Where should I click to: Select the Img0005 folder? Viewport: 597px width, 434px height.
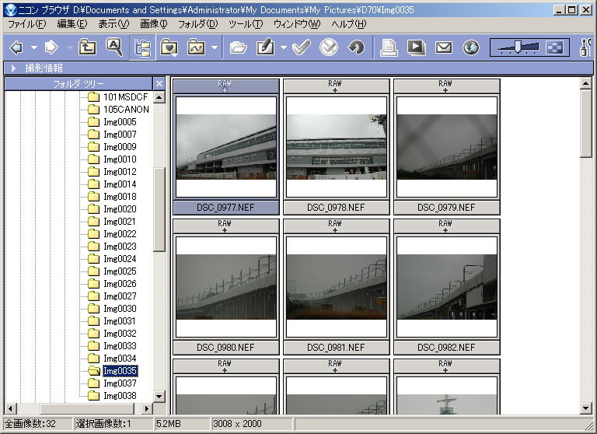(x=120, y=122)
